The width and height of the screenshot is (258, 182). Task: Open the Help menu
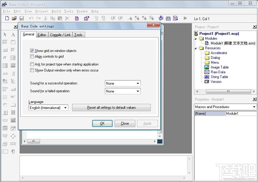click(x=95, y=11)
